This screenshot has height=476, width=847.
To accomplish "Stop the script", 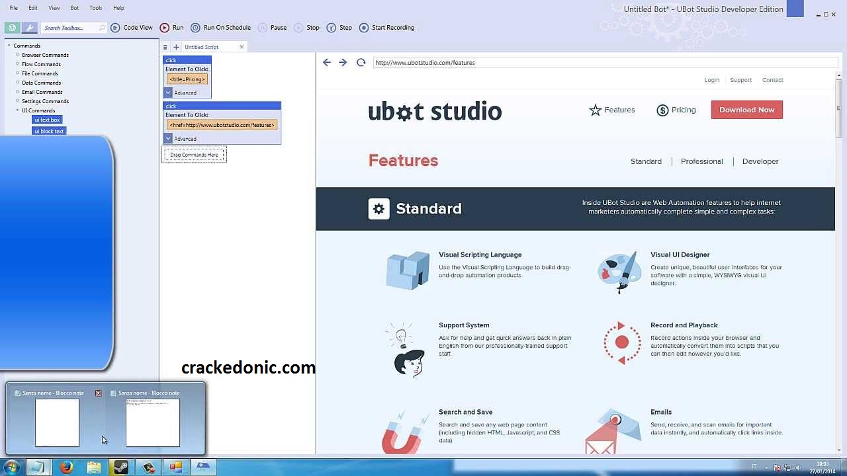I will point(307,28).
